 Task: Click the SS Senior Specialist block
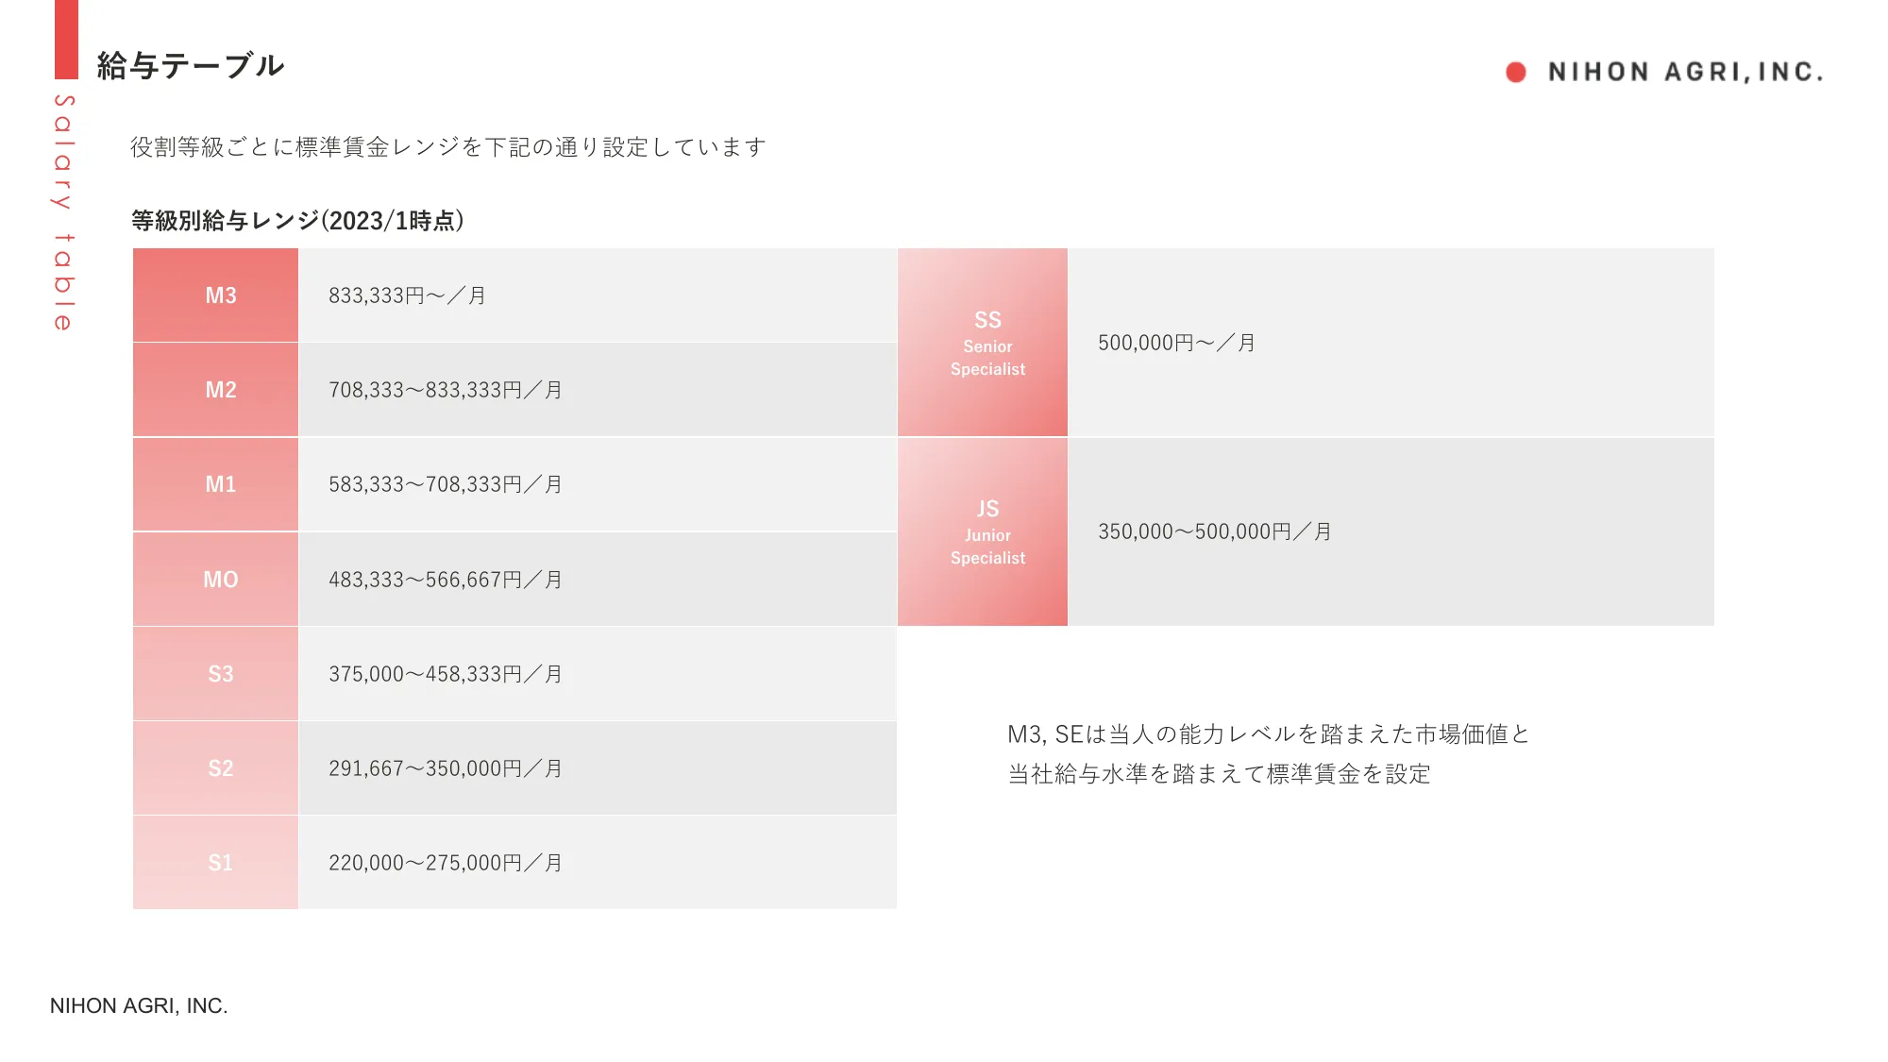[983, 342]
